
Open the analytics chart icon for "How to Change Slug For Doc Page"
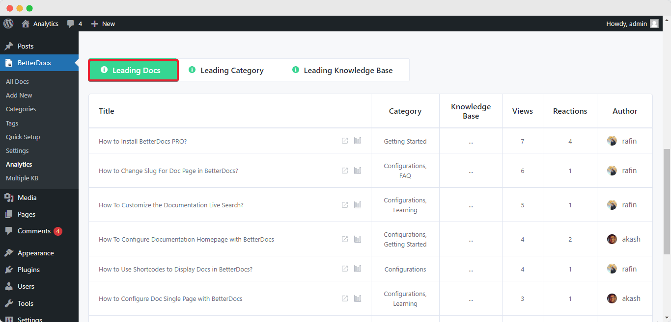click(358, 170)
